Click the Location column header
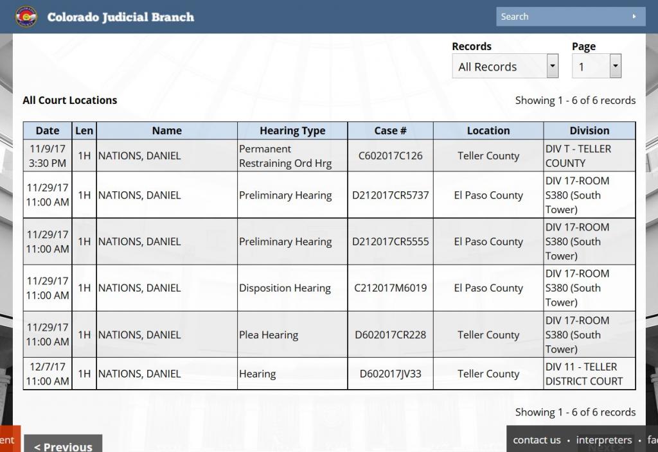The height and width of the screenshot is (452, 658). (x=488, y=130)
